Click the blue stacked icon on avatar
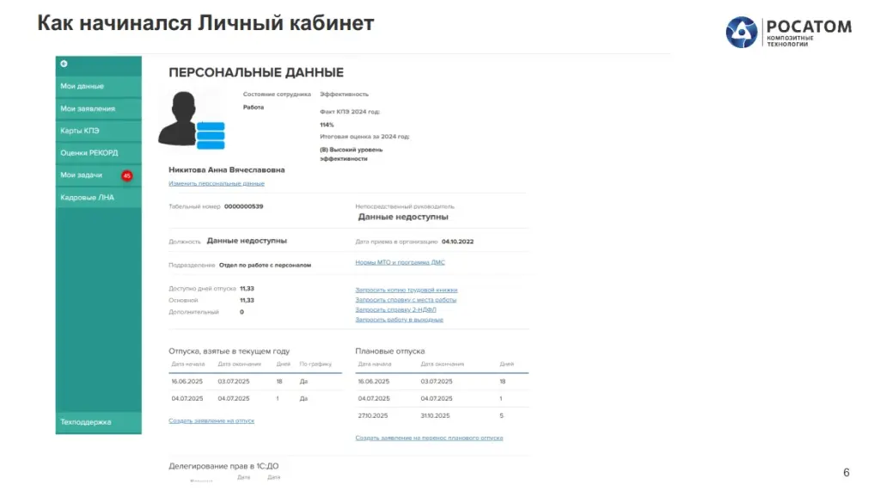Image resolution: width=880 pixels, height=490 pixels. (x=211, y=135)
